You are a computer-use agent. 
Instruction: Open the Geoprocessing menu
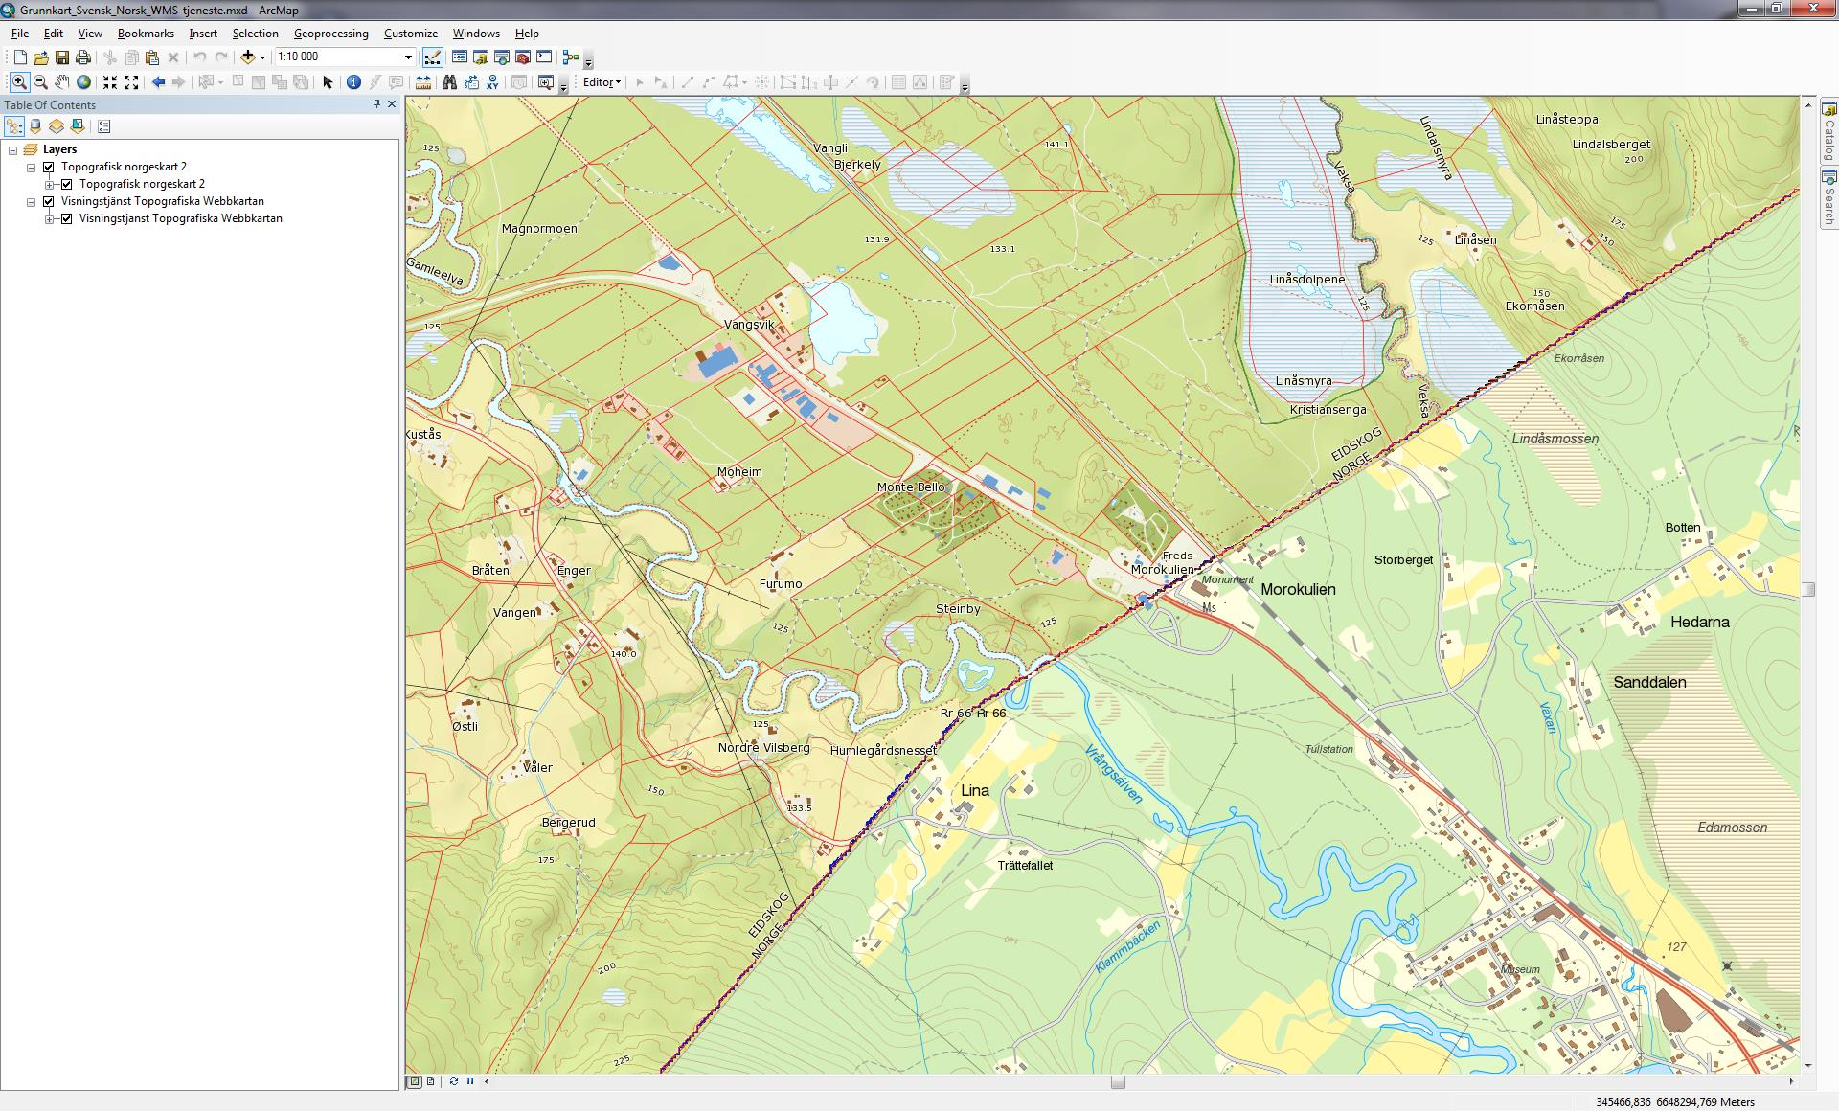tap(330, 34)
